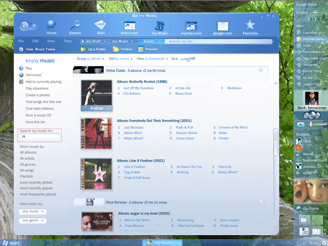
Task: Click the Search my music for field
Action: [40, 136]
